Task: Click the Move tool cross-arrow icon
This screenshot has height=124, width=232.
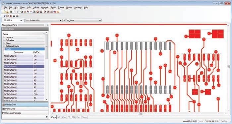Action: 5,16
